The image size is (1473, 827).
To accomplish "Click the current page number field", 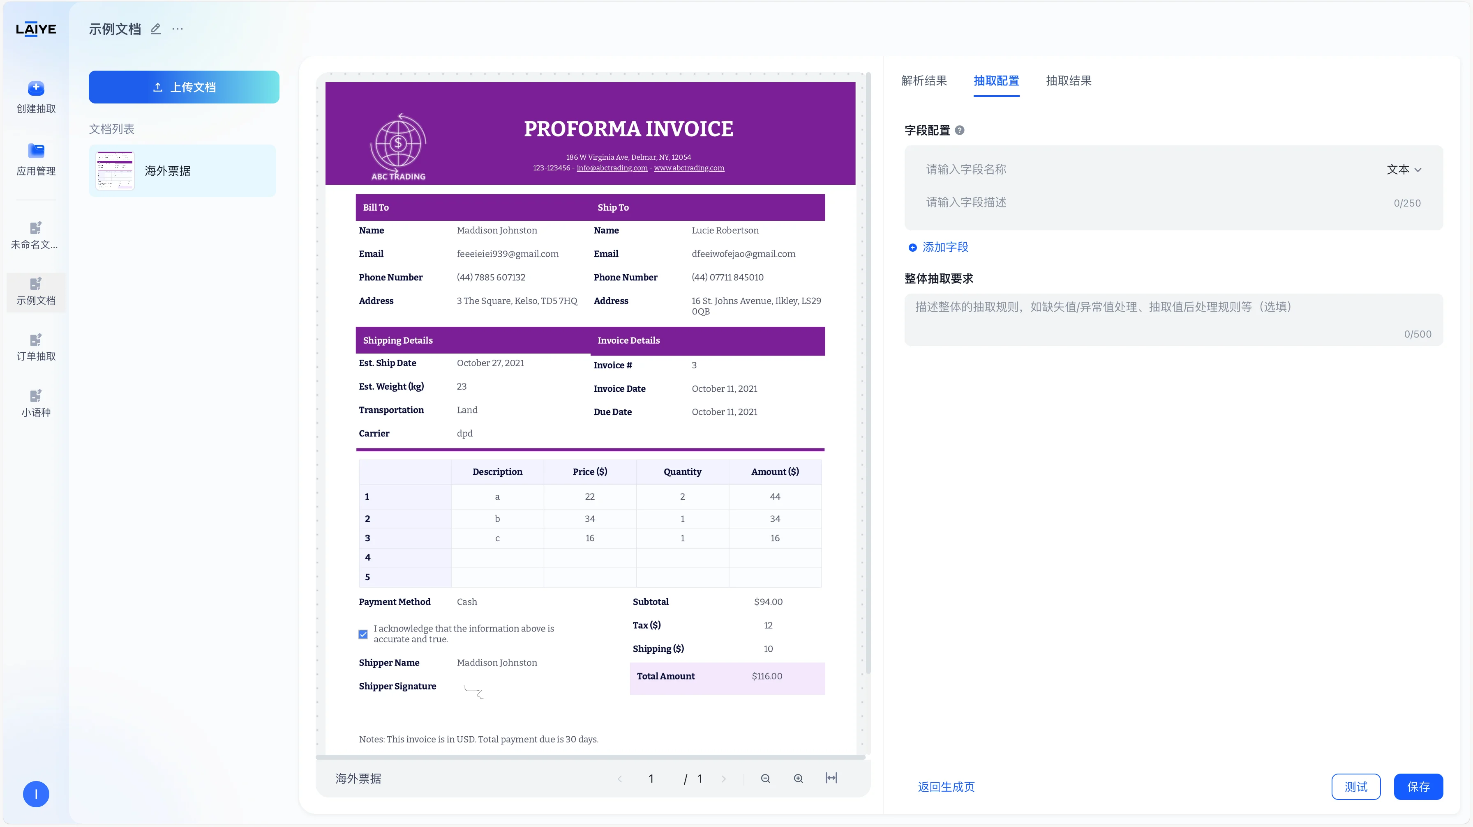I will click(651, 779).
